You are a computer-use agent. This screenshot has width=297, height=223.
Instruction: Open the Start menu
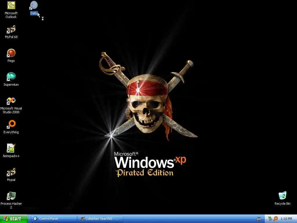click(14, 219)
